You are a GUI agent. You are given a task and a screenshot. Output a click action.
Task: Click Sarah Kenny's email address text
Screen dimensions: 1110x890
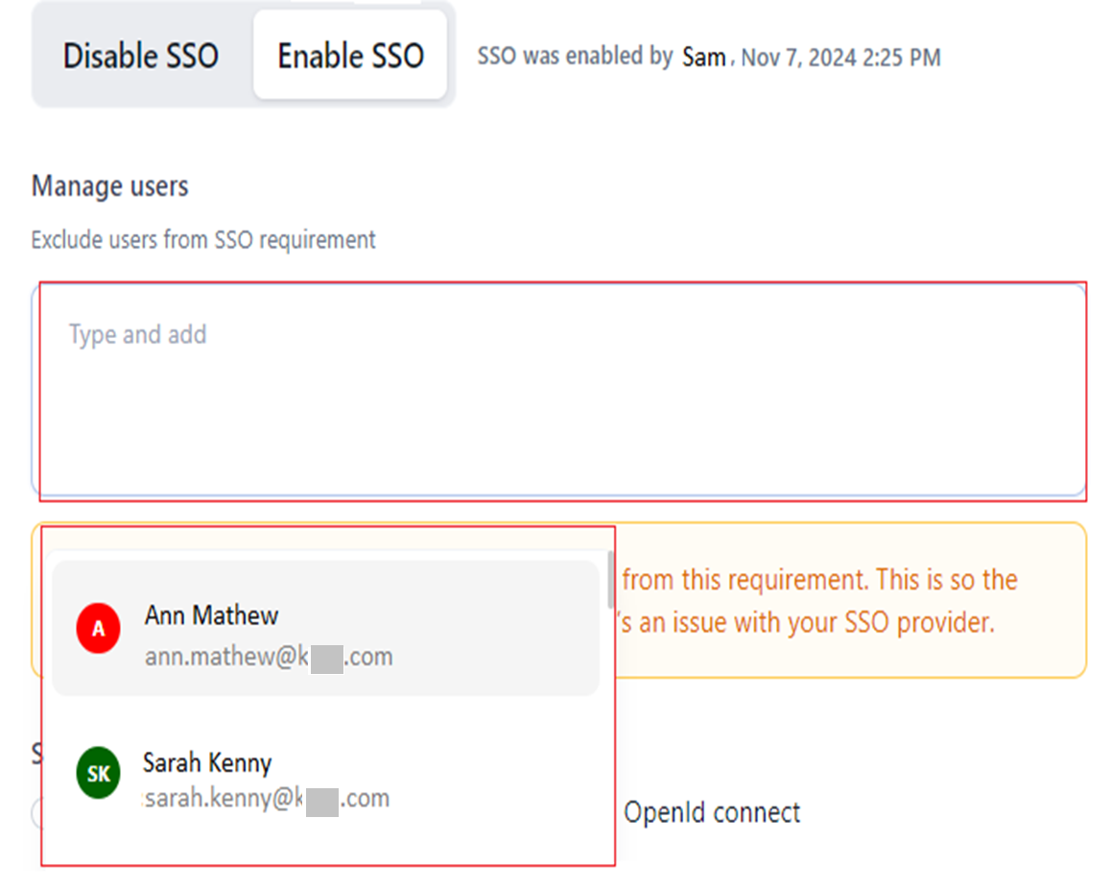266,797
